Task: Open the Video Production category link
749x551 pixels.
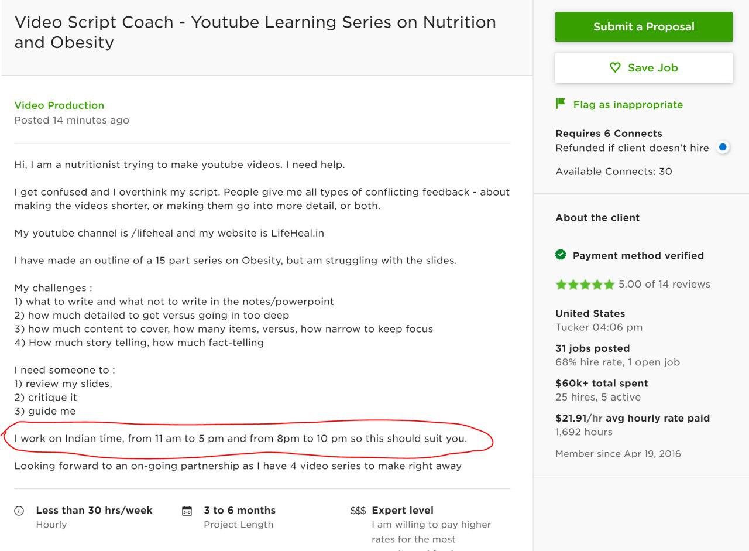Action: pos(59,105)
